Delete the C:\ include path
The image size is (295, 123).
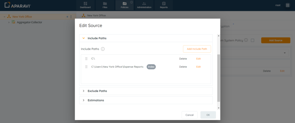click(x=183, y=59)
